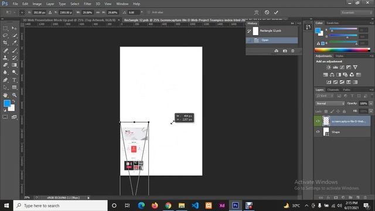This screenshot has width=375, height=211.
Task: Select the Hand tool
Action: coord(5,95)
